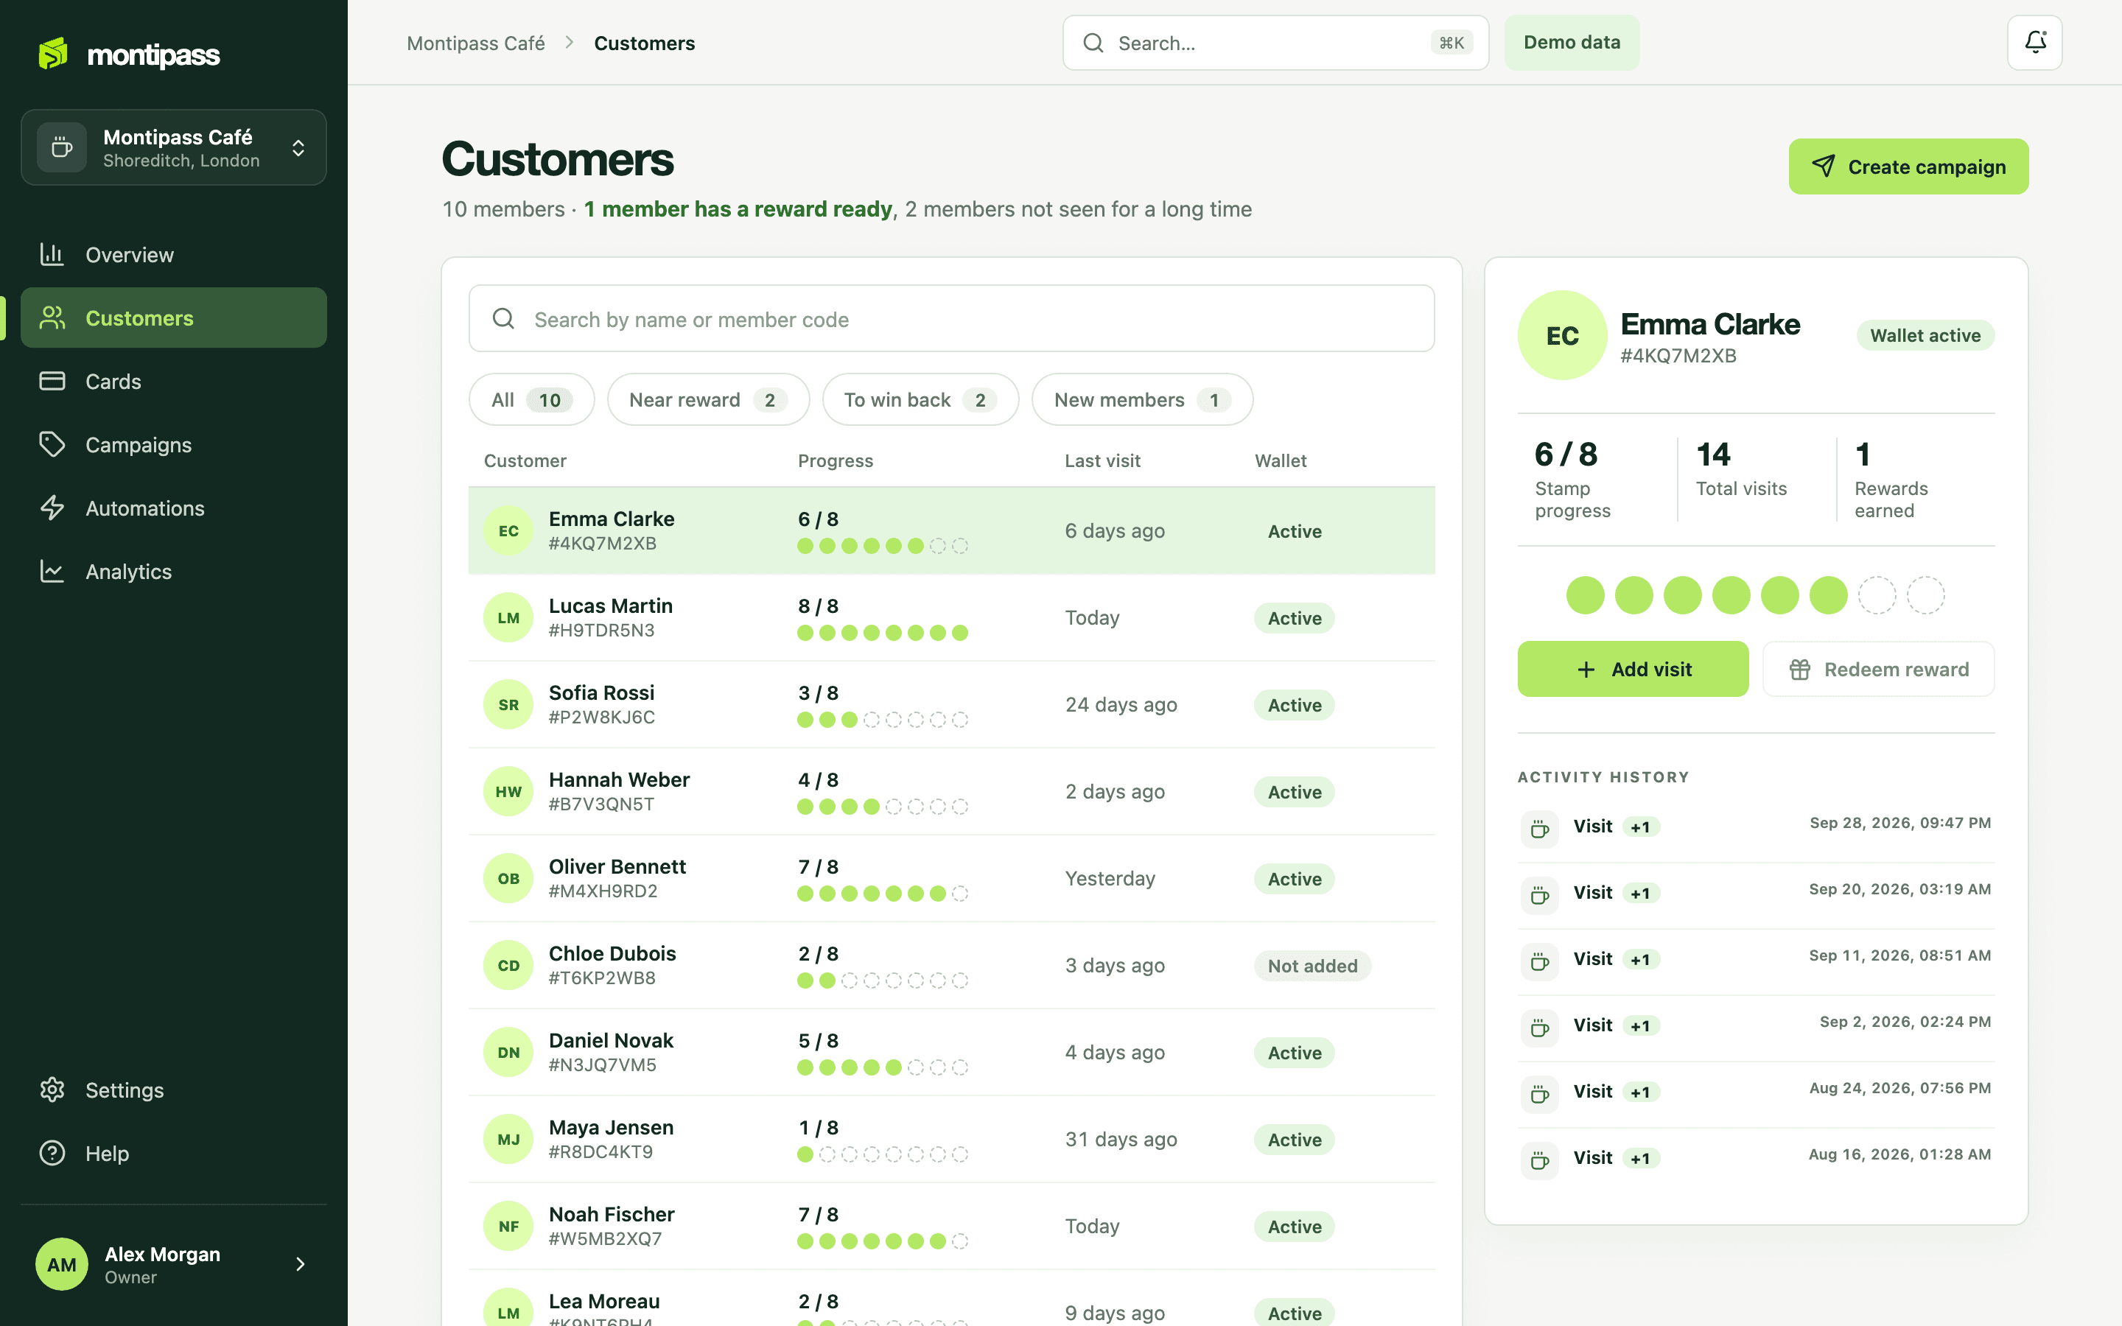Click Redeem reward button
This screenshot has height=1326, width=2122.
pos(1878,669)
